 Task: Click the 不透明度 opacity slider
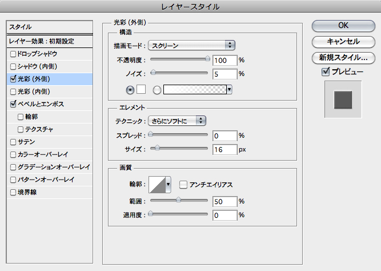coord(179,59)
